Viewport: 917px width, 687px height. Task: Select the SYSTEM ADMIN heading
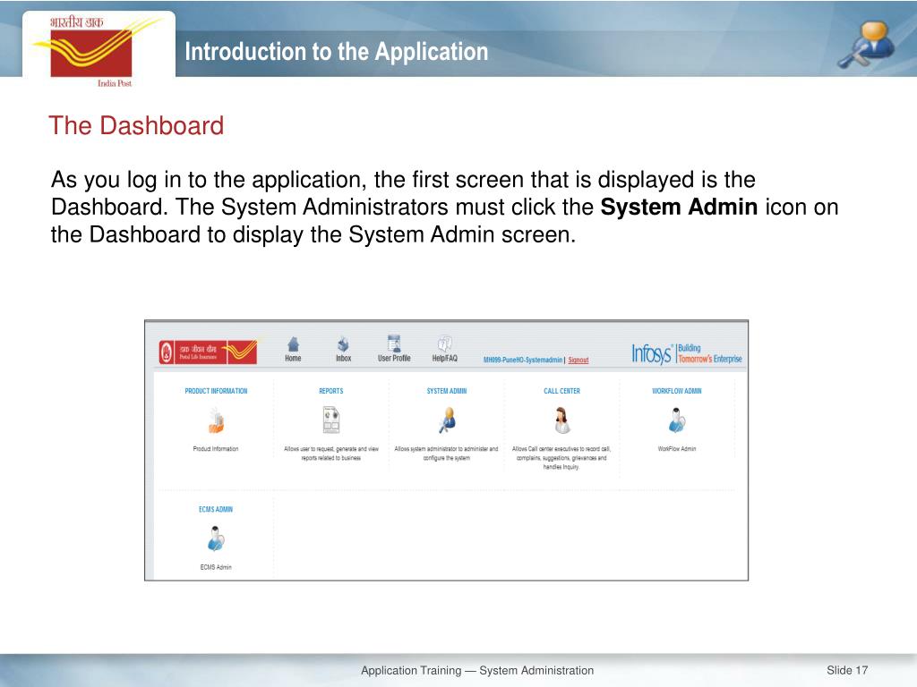pyautogui.click(x=447, y=391)
